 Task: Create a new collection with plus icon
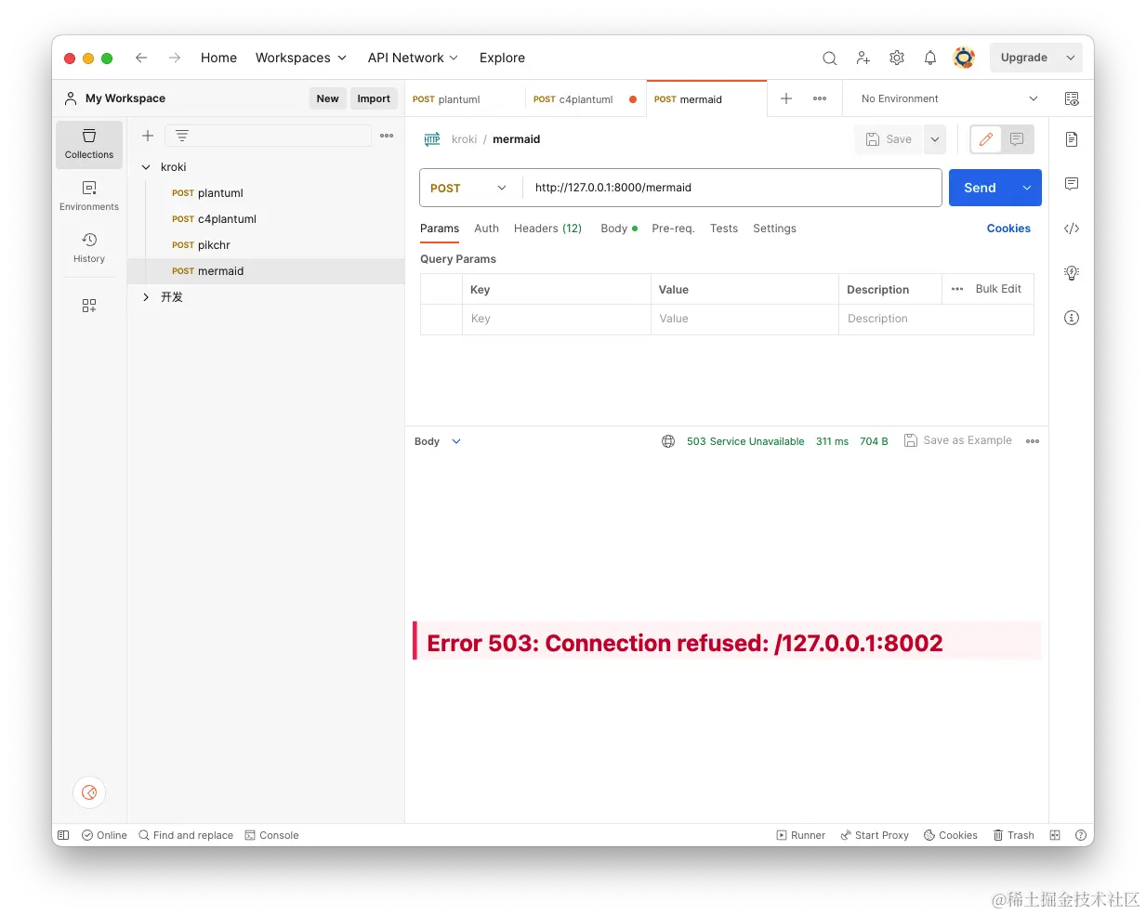147,136
